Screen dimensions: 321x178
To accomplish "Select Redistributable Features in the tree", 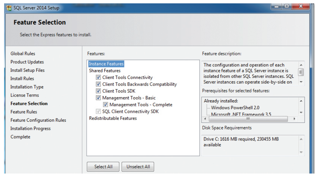I will pos(113,118).
